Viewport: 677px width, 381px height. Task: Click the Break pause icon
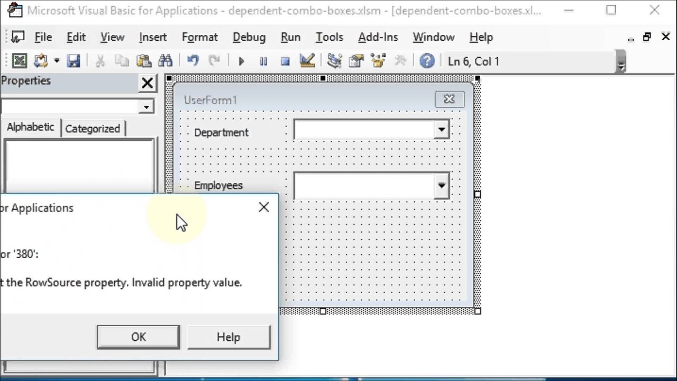(263, 61)
